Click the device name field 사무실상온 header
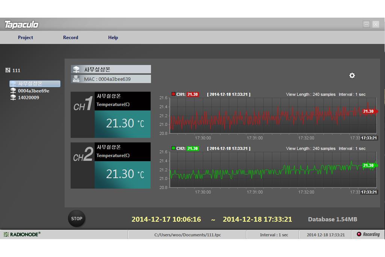 point(111,69)
